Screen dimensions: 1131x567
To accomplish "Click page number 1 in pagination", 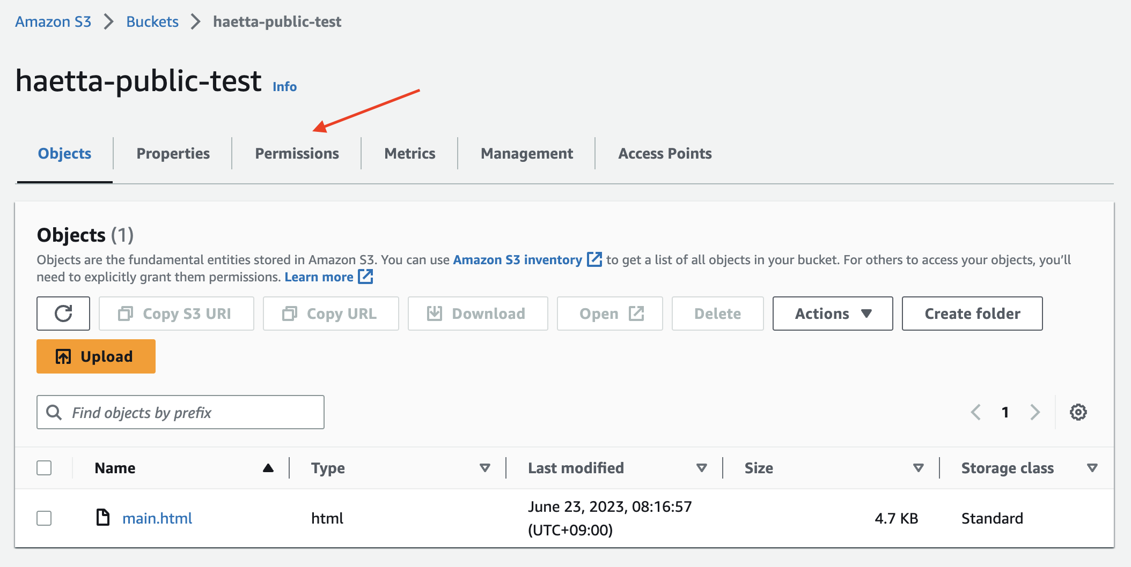I will pyautogui.click(x=1005, y=412).
